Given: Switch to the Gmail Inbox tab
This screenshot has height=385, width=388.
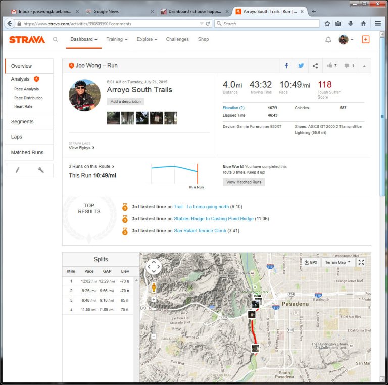Looking at the screenshot, I should (45, 12).
